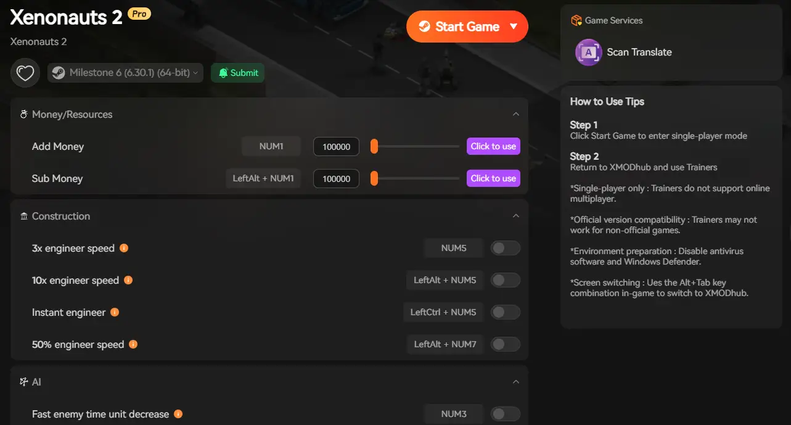791x425 pixels.
Task: Click the Add Money amount field
Action: [336, 147]
